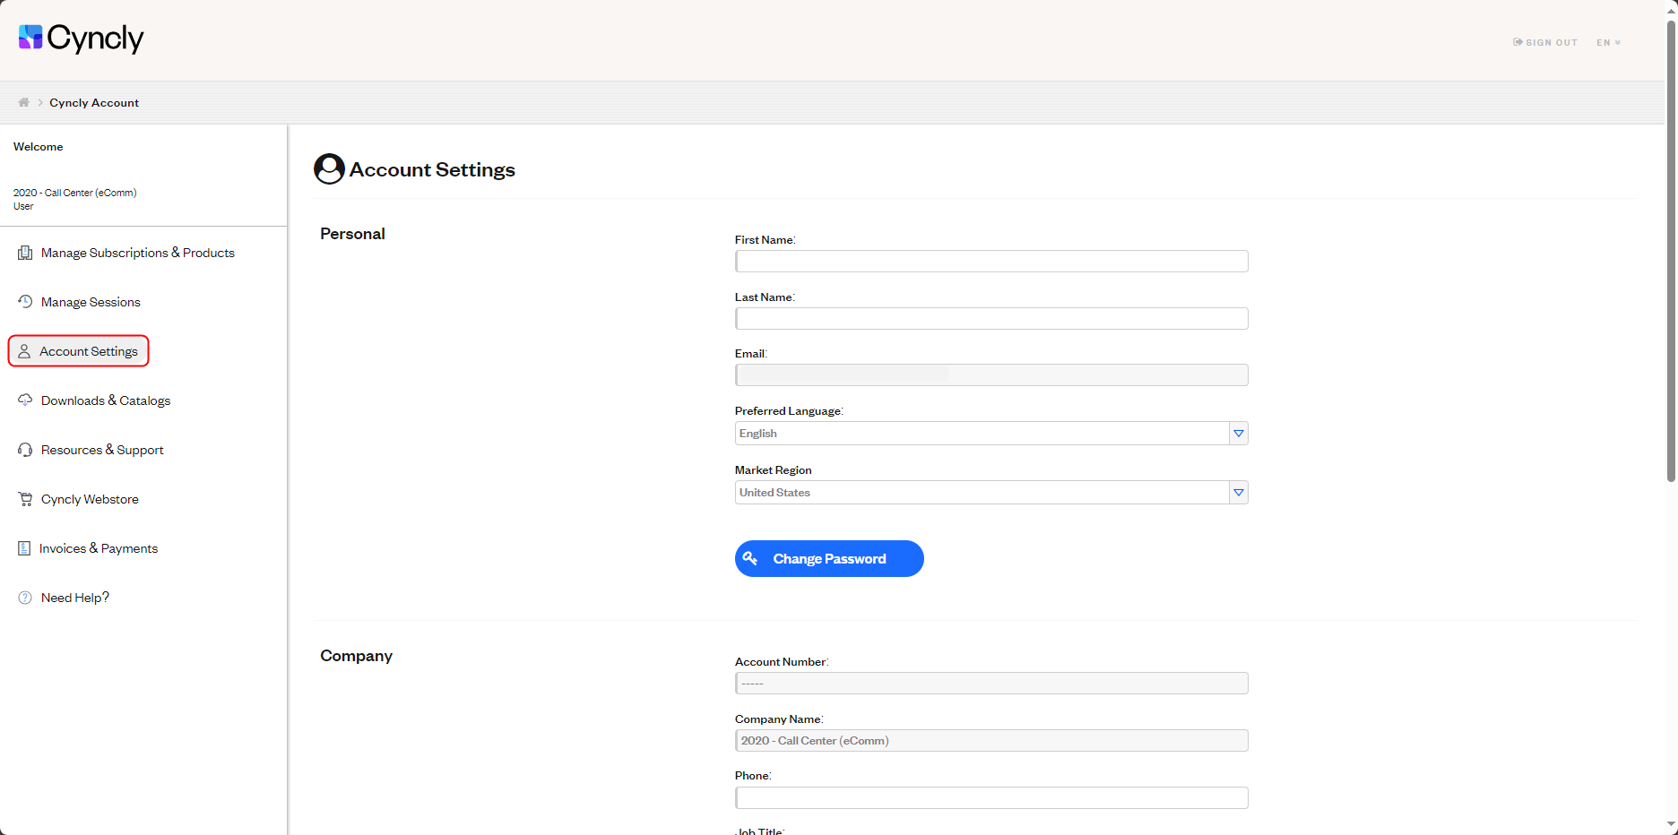Click the Cyncly logo
Image resolution: width=1678 pixels, height=835 pixels.
[x=81, y=38]
